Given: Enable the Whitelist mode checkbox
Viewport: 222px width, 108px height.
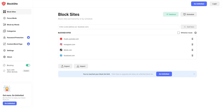Looking at the screenshot, I should pos(178,33).
